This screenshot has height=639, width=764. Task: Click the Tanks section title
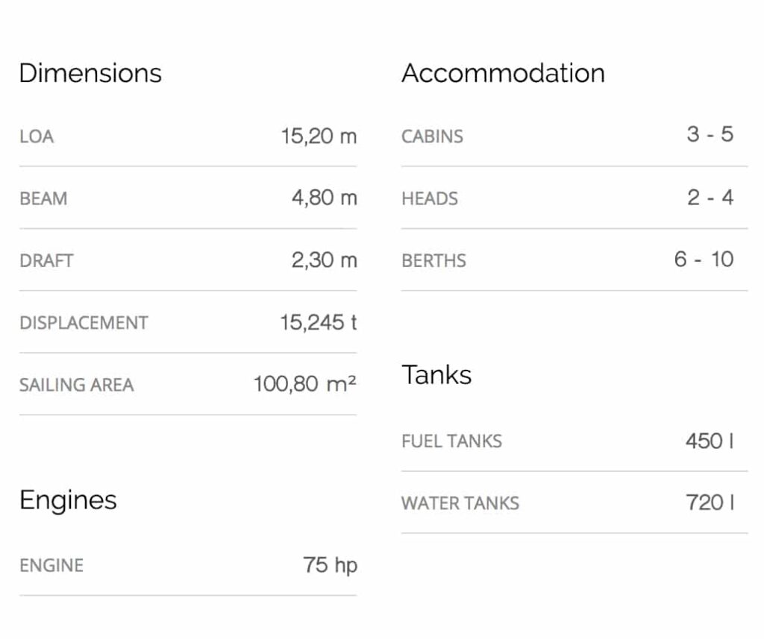(x=436, y=374)
